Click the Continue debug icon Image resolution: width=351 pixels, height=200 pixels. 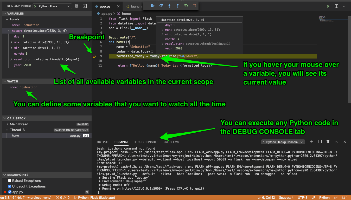pyautogui.click(x=153, y=6)
